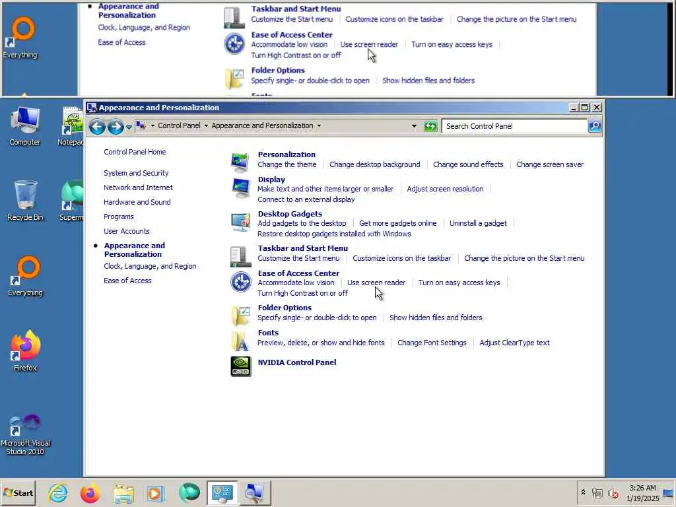The height and width of the screenshot is (507, 676).
Task: Refresh the Control Panel view
Action: pos(430,126)
